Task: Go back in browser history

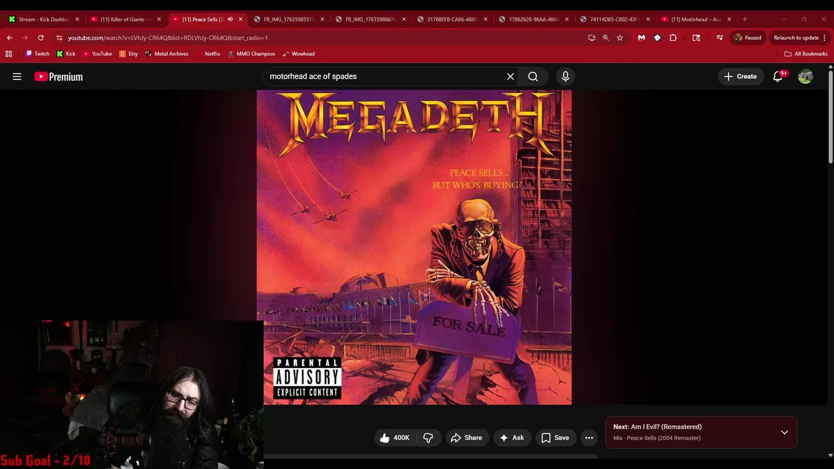Action: pyautogui.click(x=9, y=38)
